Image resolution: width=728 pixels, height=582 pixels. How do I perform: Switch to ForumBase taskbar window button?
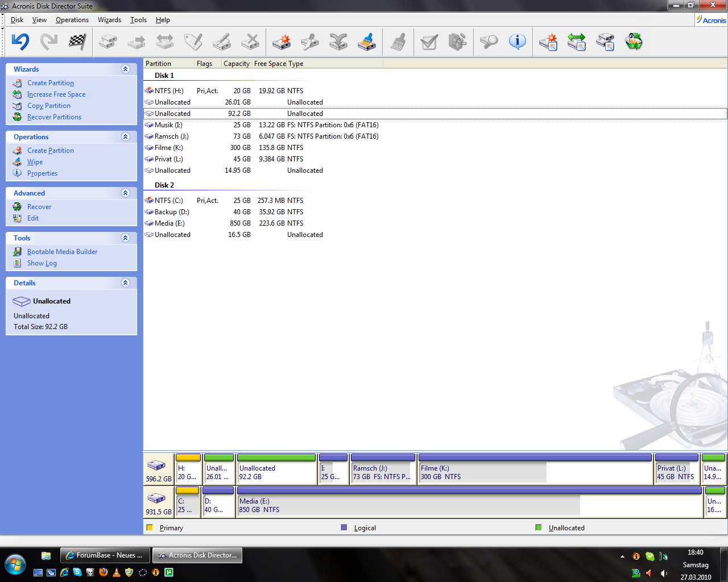click(105, 555)
